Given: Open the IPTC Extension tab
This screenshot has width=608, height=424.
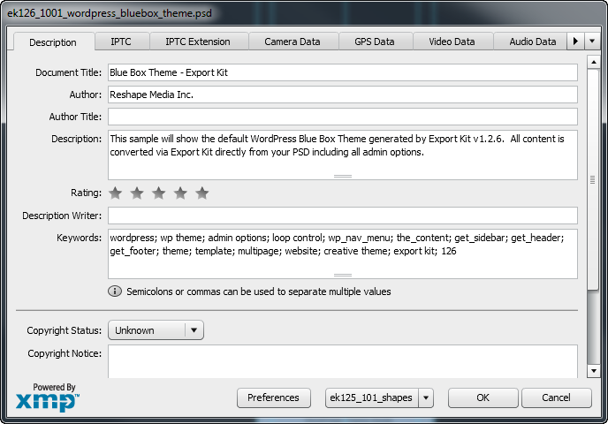Looking at the screenshot, I should 198,42.
